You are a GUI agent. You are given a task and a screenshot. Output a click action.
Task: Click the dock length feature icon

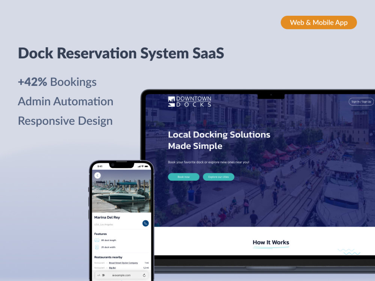(x=97, y=240)
